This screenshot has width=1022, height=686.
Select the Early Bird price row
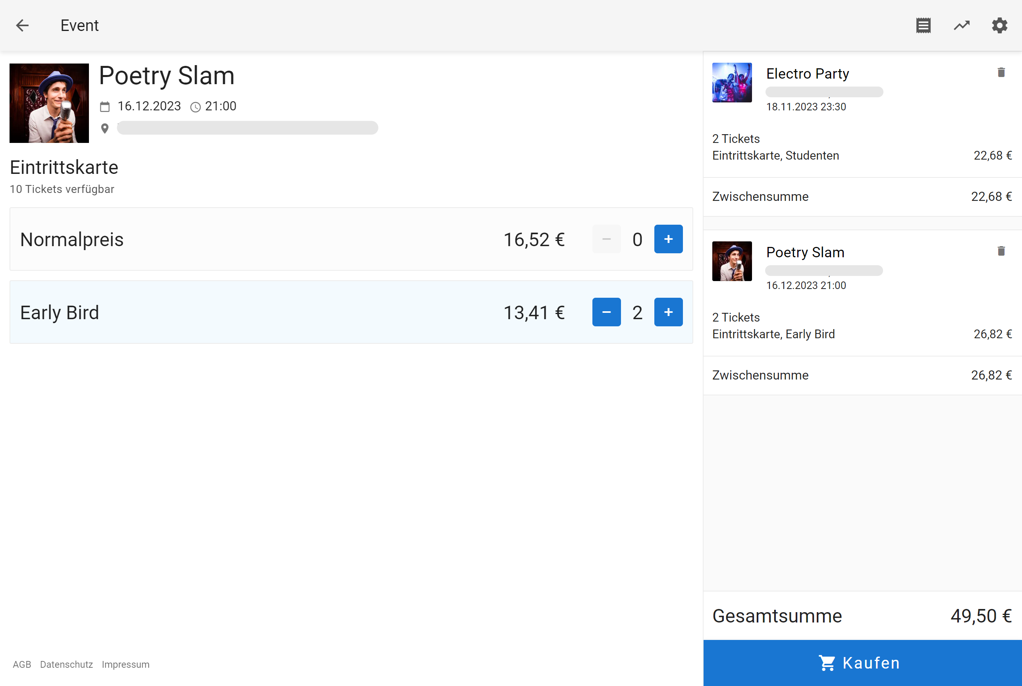(x=262, y=312)
